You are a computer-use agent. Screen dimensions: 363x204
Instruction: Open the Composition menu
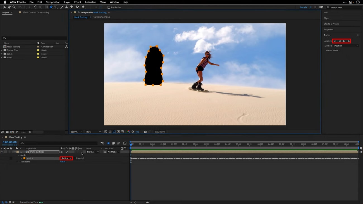click(53, 2)
